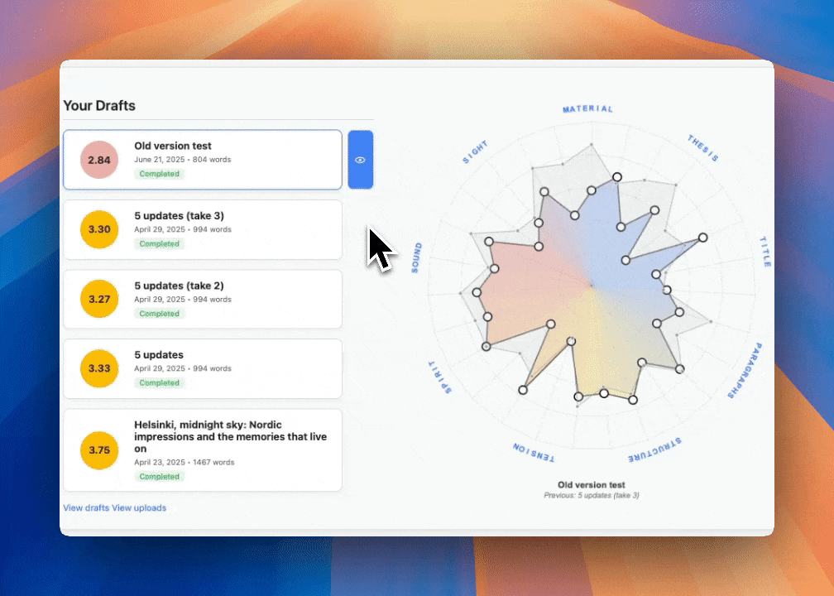Screen dimensions: 834x596
Task: Click the 3.30 score badge on 5 updates (take 3)
Action: (x=98, y=229)
